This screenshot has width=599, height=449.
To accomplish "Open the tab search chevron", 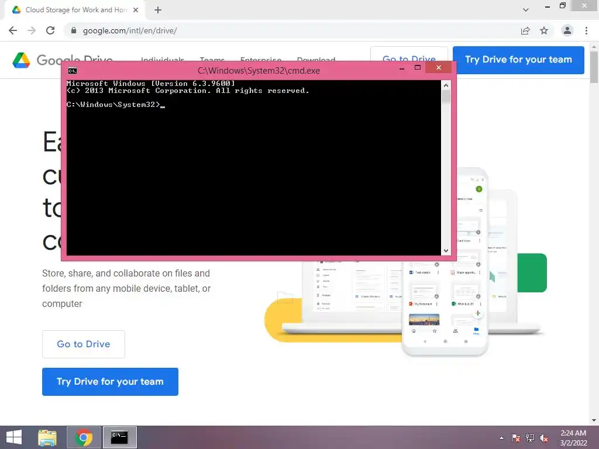I will pos(526,10).
